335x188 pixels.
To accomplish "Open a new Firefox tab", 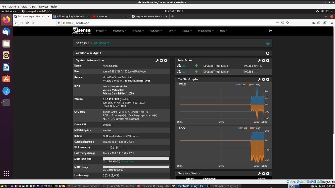I will 172,16.
